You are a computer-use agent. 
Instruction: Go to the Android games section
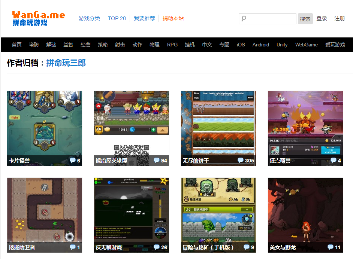(260, 45)
